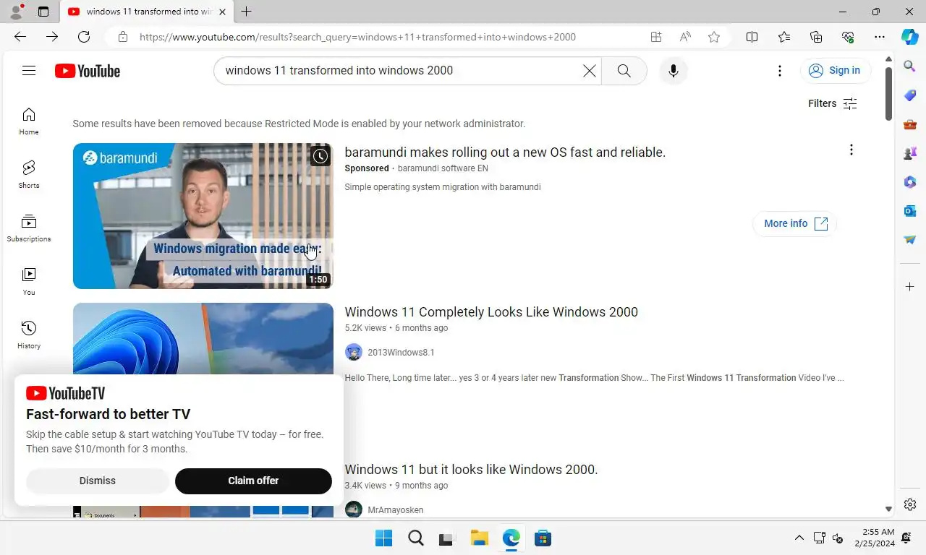The width and height of the screenshot is (926, 555).
Task: Open the tab actions menu
Action: tap(43, 12)
